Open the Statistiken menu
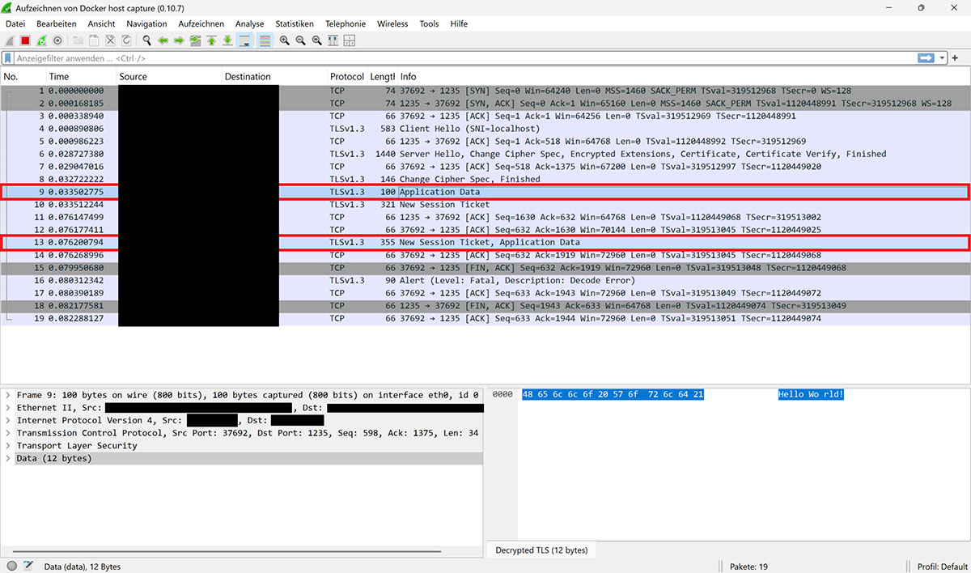The height and width of the screenshot is (573, 971). pyautogui.click(x=294, y=24)
